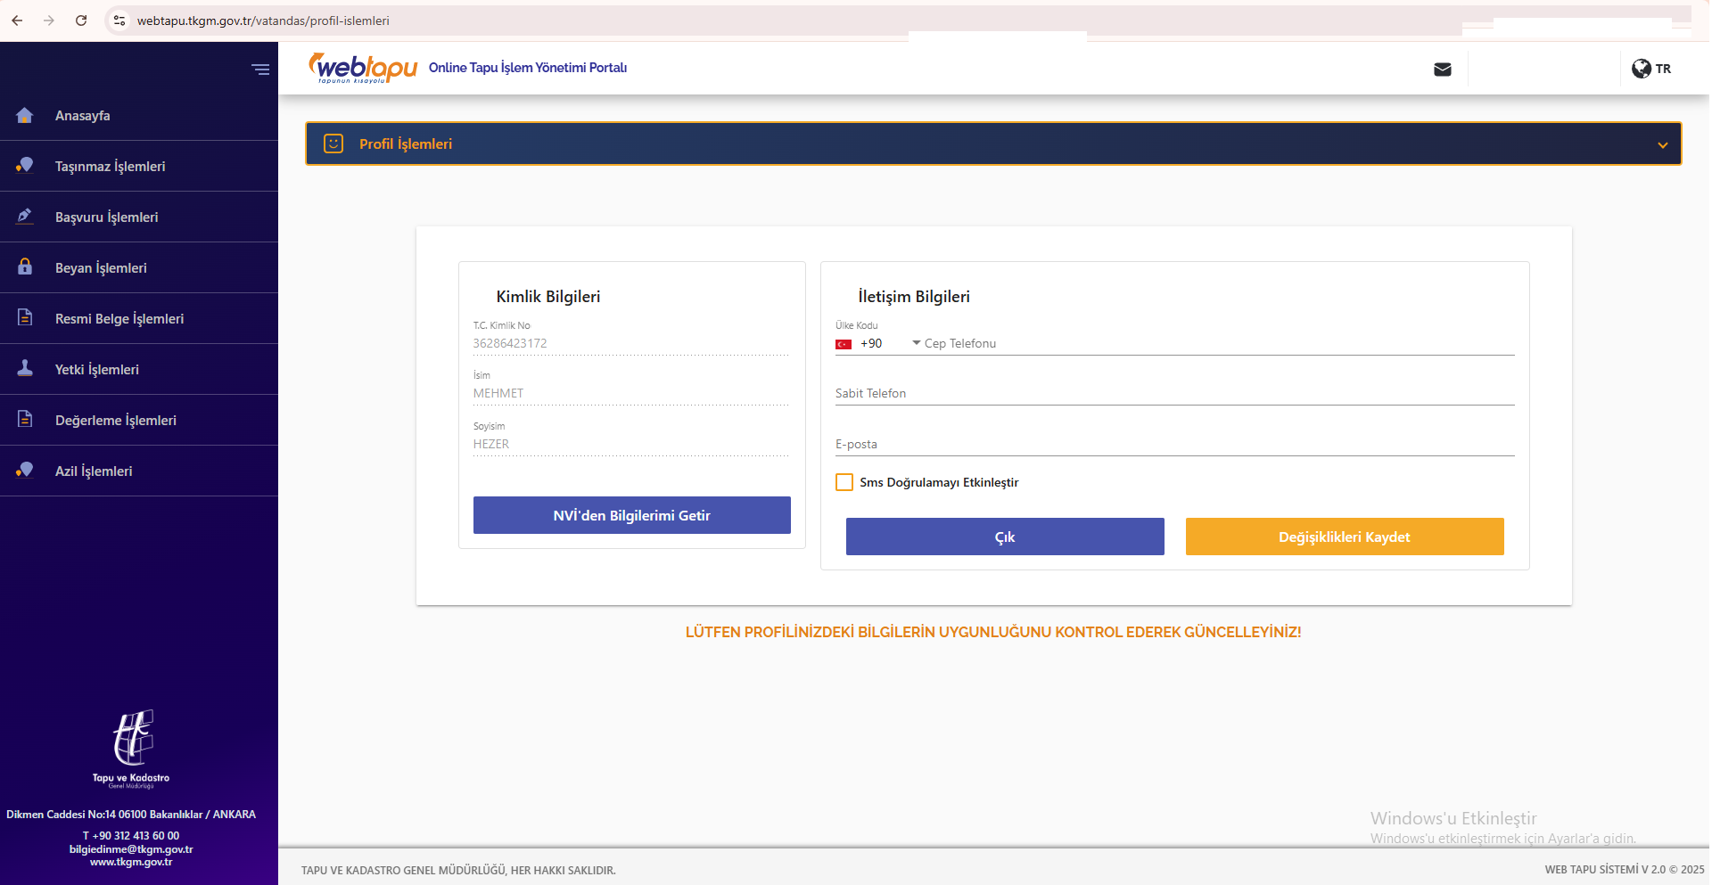Screen dimensions: 1712x885
Task: Open the TR language selector
Action: tap(1650, 69)
